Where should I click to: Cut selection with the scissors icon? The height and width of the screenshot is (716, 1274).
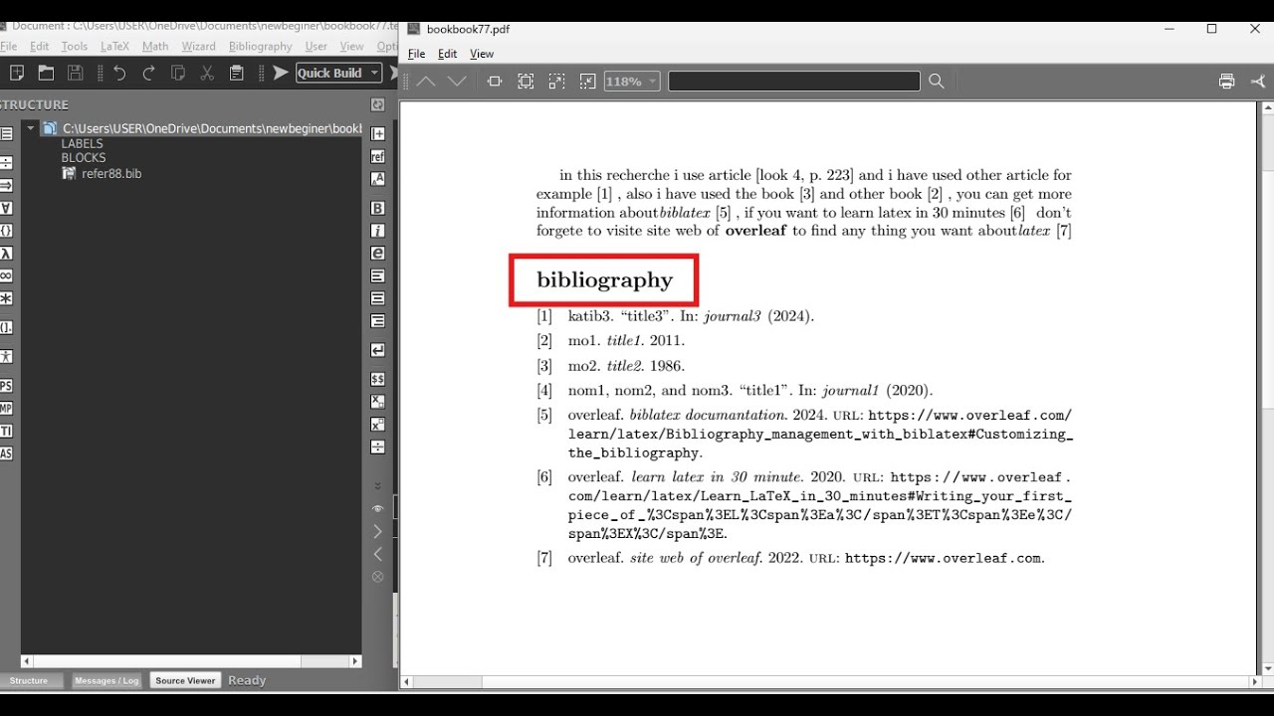point(207,73)
